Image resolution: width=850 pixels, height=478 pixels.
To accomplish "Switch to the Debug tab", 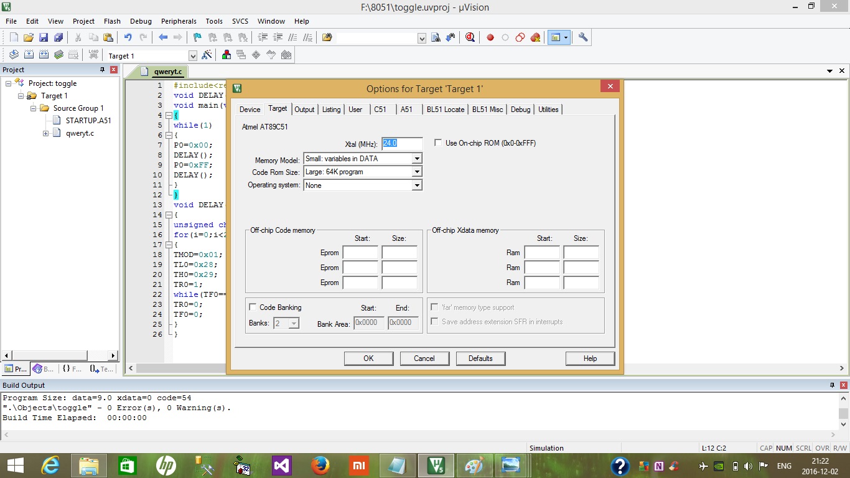I will (x=521, y=109).
